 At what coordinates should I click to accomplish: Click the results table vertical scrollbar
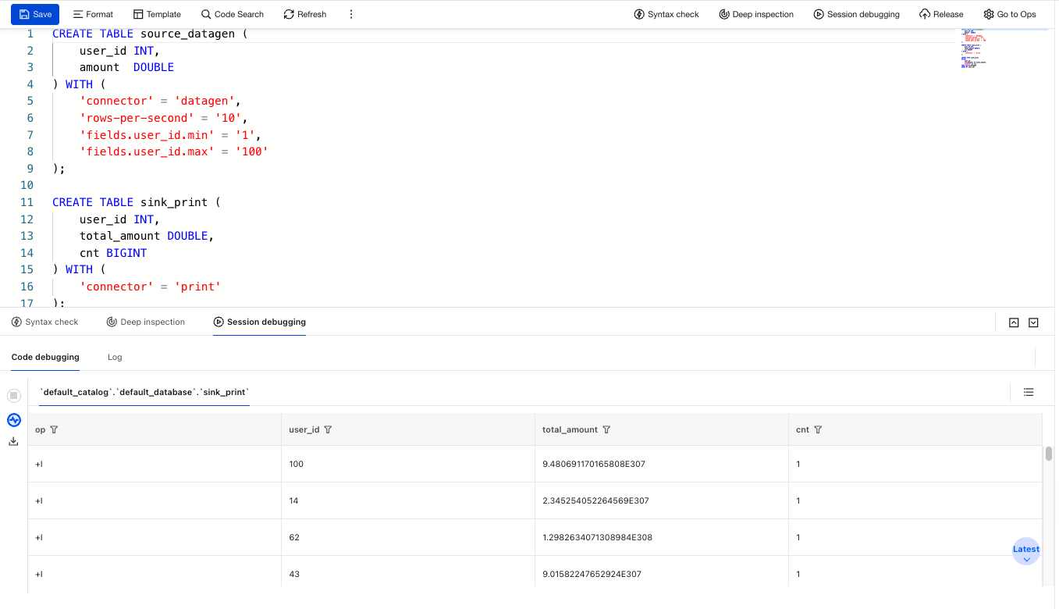pos(1049,454)
